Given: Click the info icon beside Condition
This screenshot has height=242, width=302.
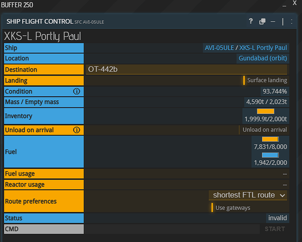Looking at the screenshot, I should pyautogui.click(x=76, y=91).
